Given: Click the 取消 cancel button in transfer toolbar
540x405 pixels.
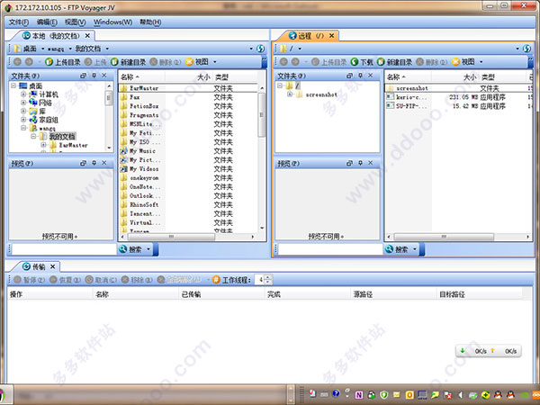Looking at the screenshot, I should tap(101, 280).
